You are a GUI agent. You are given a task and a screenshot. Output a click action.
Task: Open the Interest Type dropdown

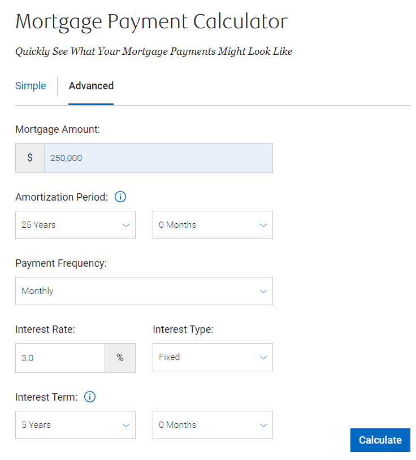[213, 357]
